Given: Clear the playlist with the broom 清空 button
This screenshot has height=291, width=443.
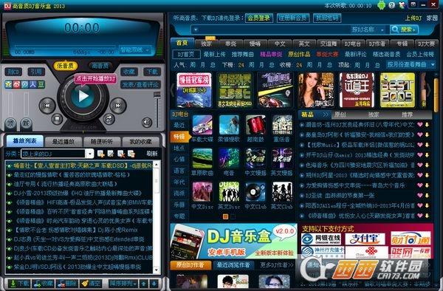Looking at the screenshot, I should (90, 284).
